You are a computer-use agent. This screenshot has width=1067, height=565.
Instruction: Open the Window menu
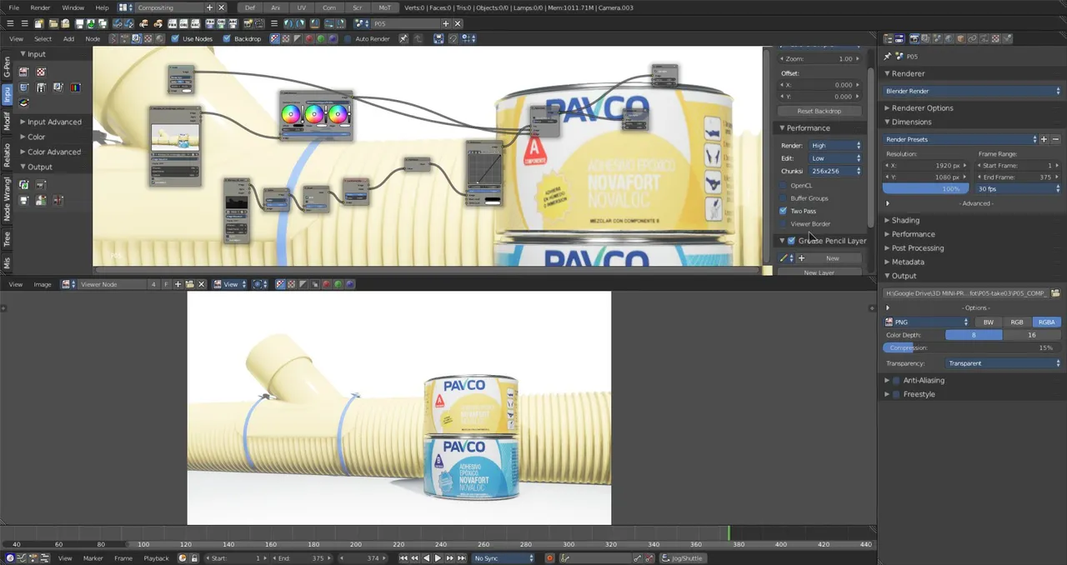click(x=73, y=7)
